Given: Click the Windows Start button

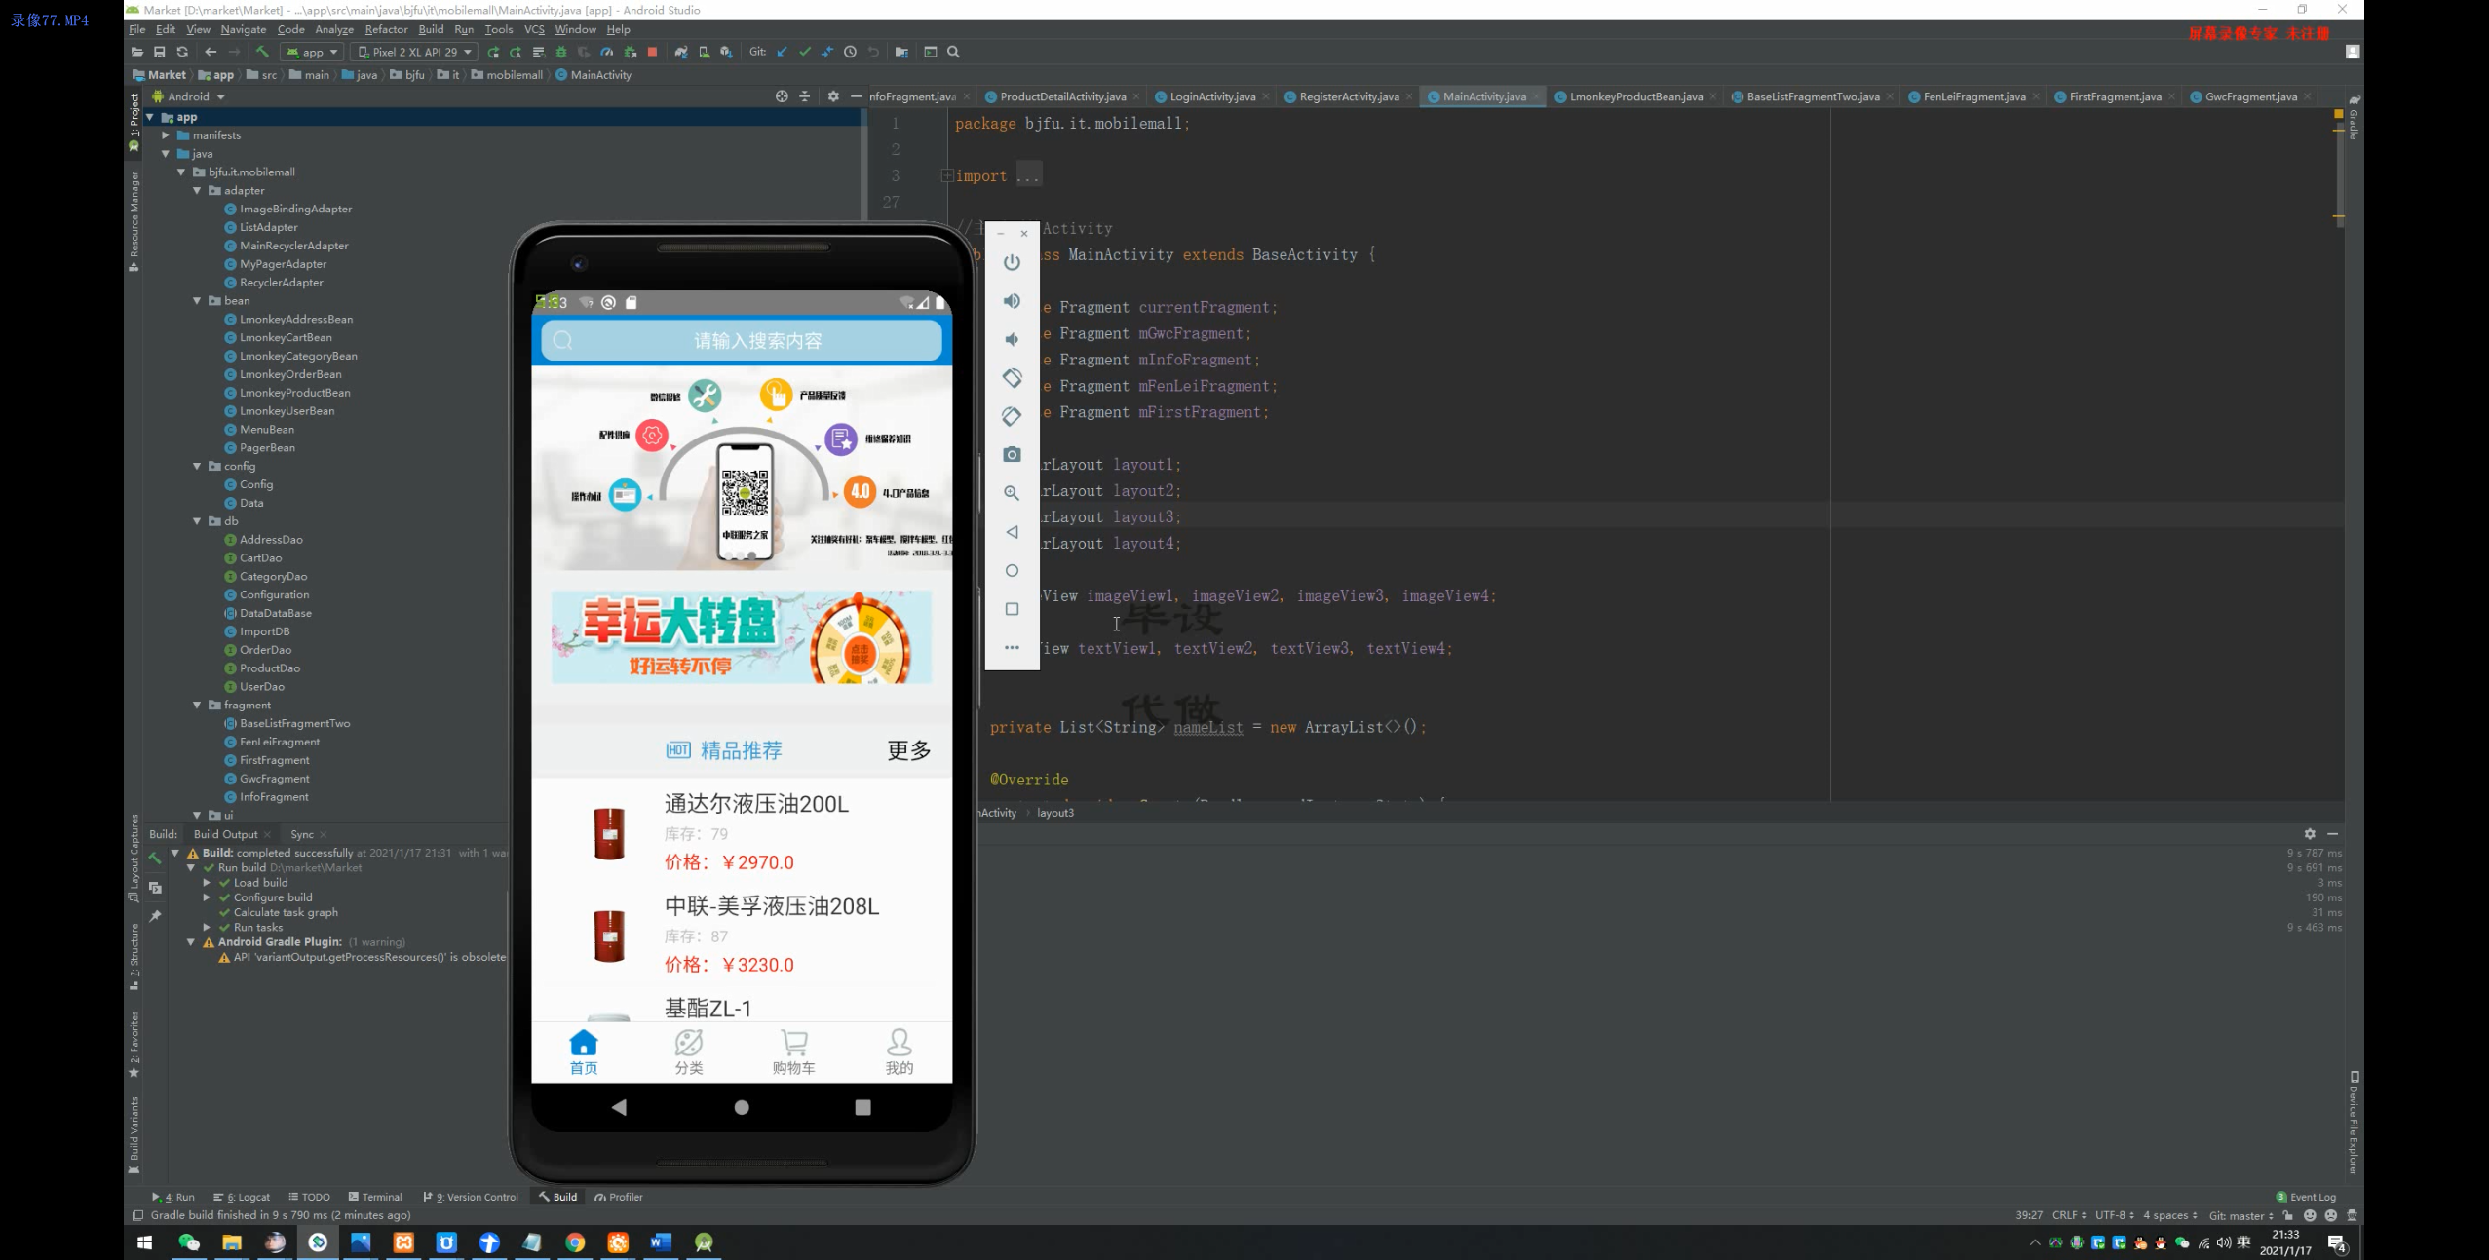Looking at the screenshot, I should [x=145, y=1243].
